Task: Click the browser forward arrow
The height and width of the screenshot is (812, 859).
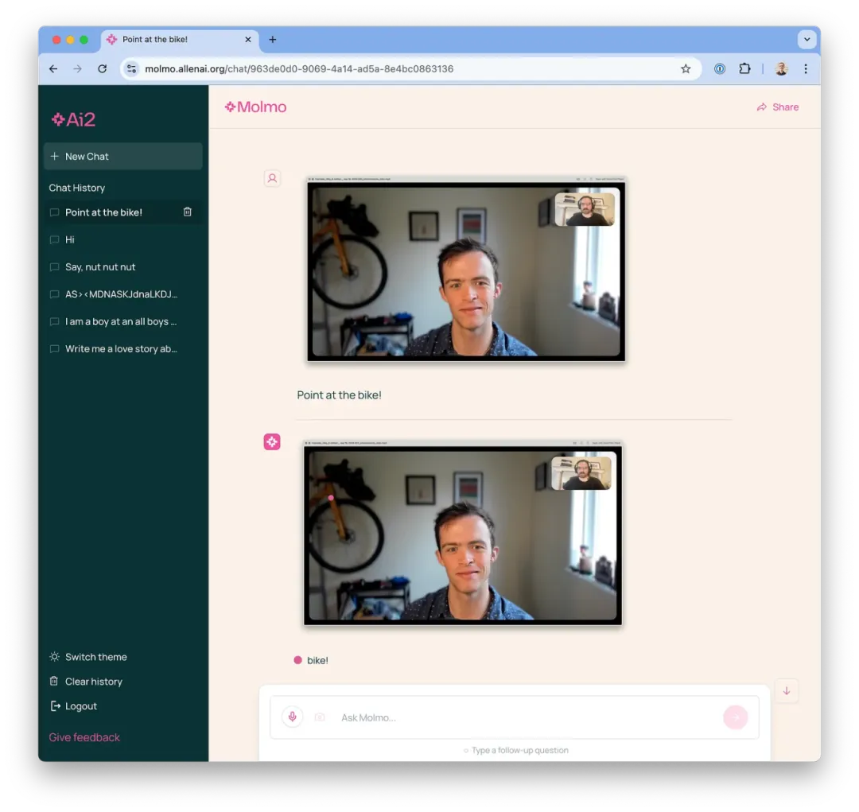Action: (x=77, y=69)
